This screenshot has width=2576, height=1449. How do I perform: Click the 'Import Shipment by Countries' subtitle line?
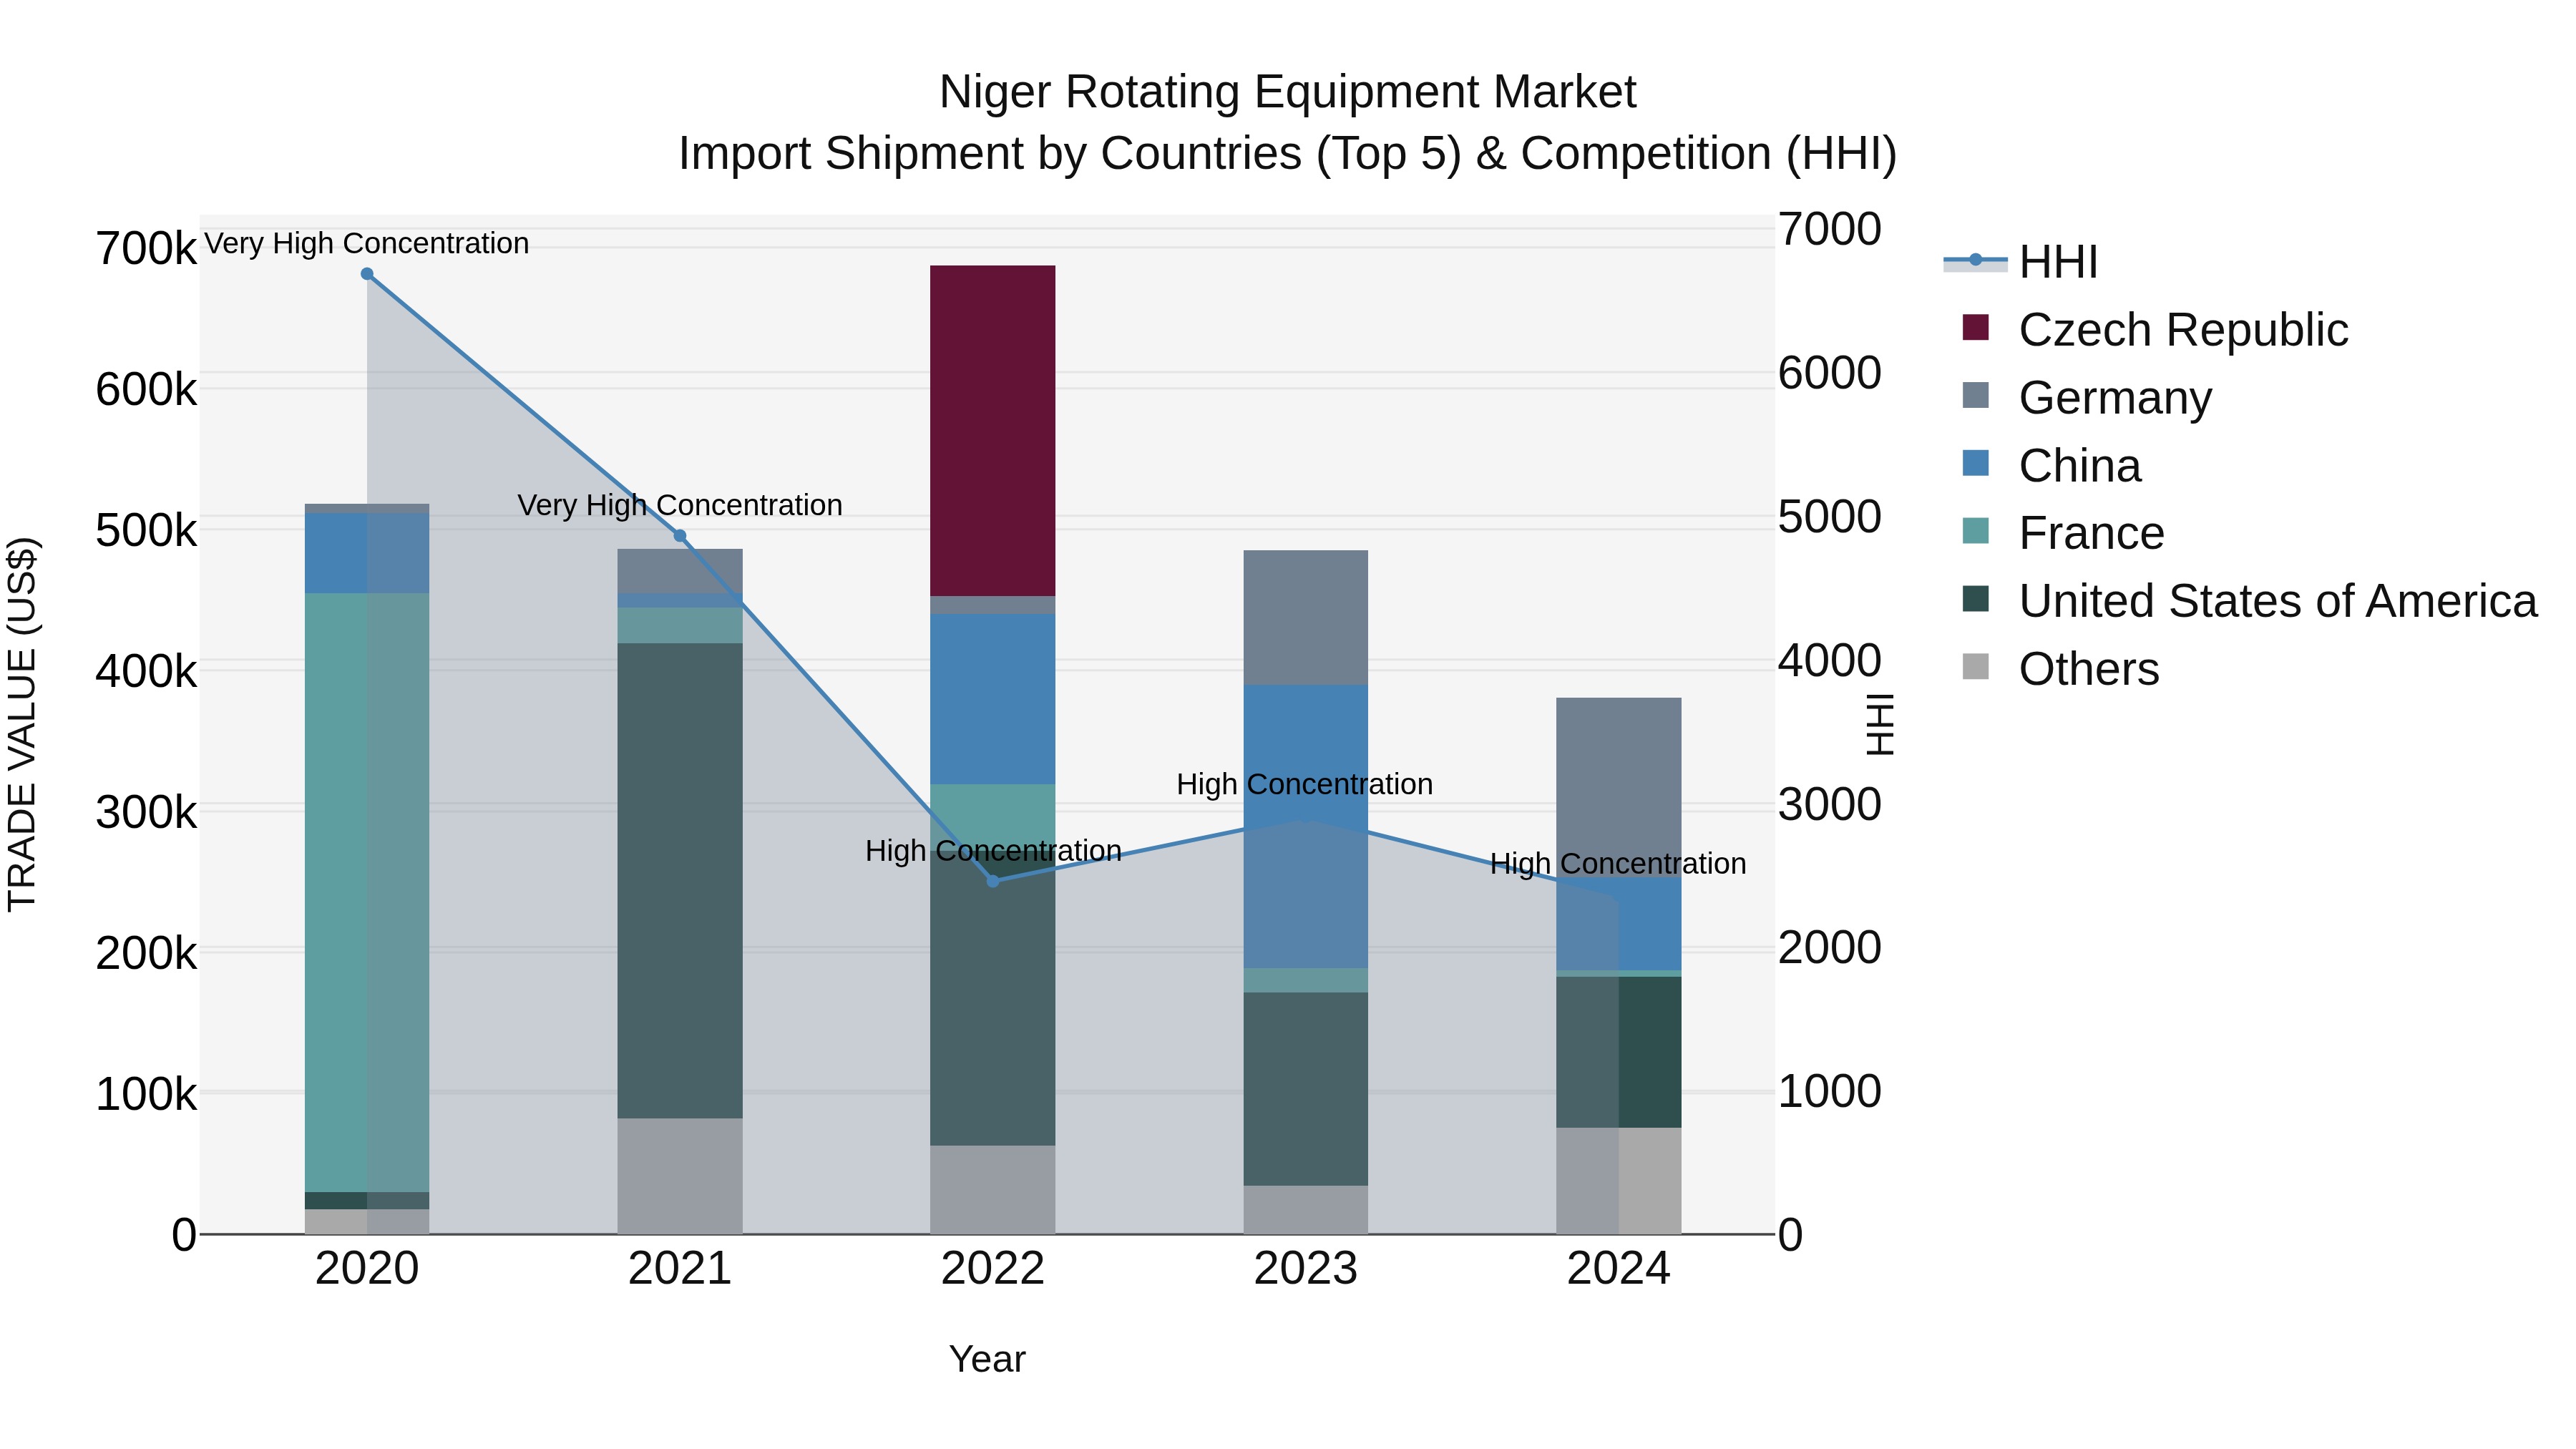(x=1288, y=154)
